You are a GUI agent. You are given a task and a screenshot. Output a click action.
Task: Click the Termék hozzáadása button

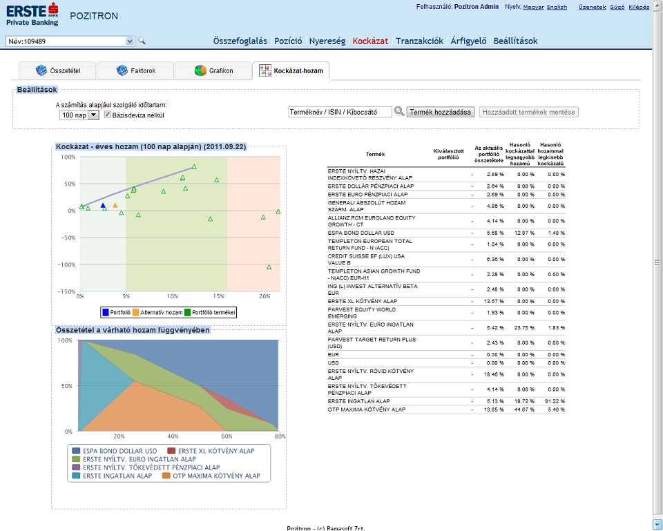point(440,112)
